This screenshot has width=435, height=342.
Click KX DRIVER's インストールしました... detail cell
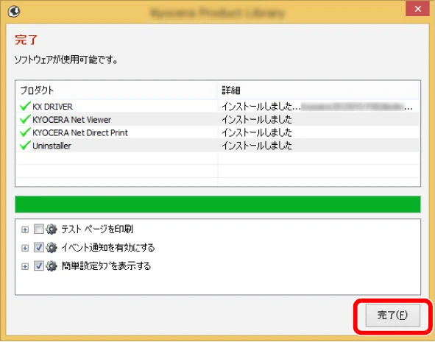[319, 107]
